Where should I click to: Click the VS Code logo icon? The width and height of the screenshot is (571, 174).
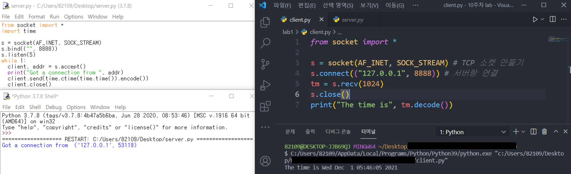coord(262,5)
